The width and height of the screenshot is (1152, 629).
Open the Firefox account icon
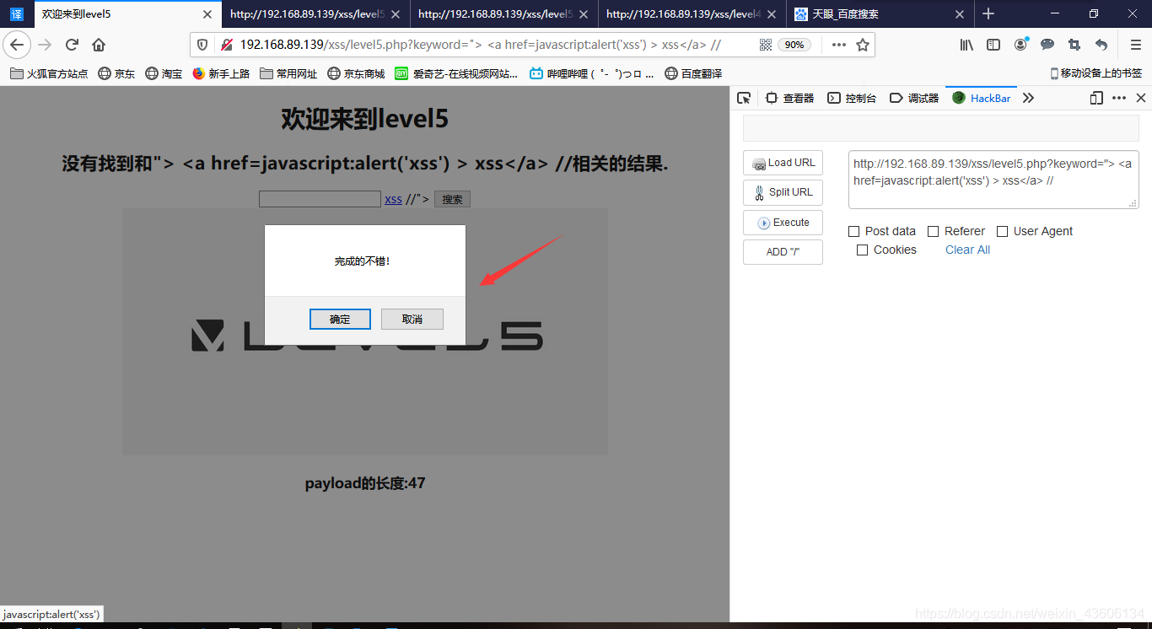1020,45
